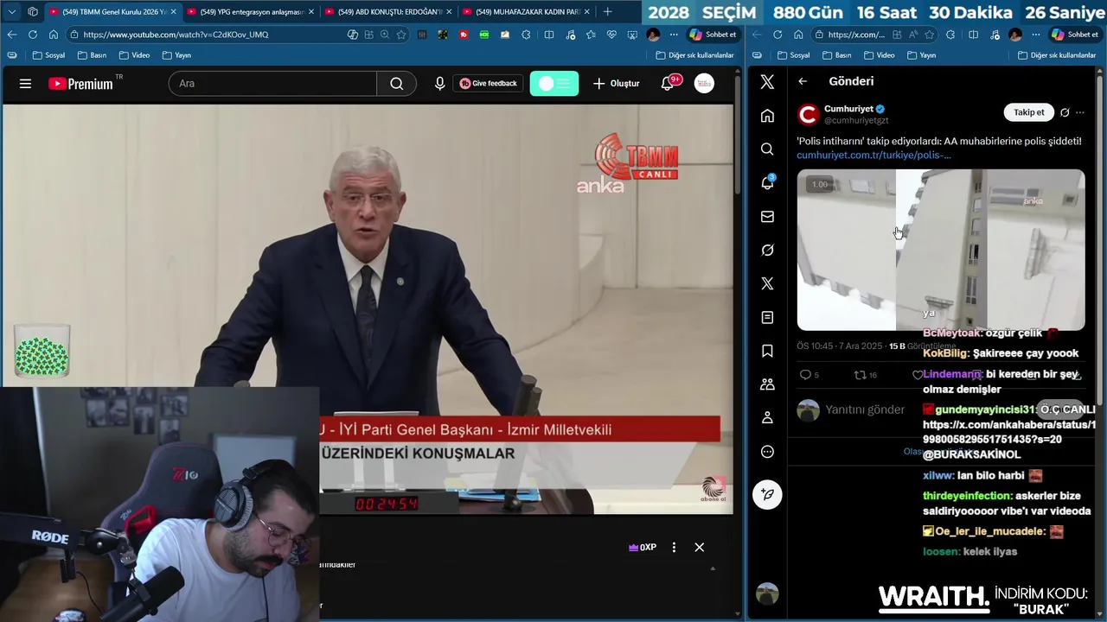Screen dimensions: 1107x622
Task: Expand Diğer sık kullanılanlar in X browser
Action: [1057, 55]
